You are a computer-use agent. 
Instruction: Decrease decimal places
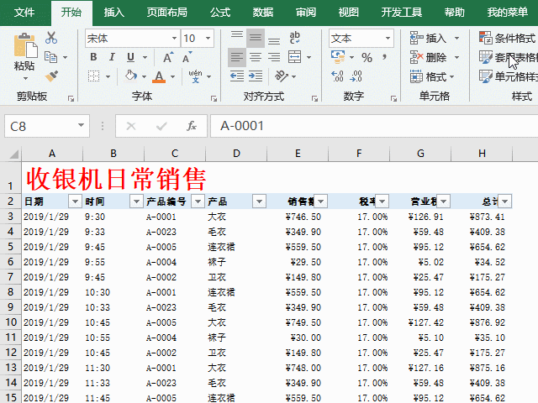point(356,76)
